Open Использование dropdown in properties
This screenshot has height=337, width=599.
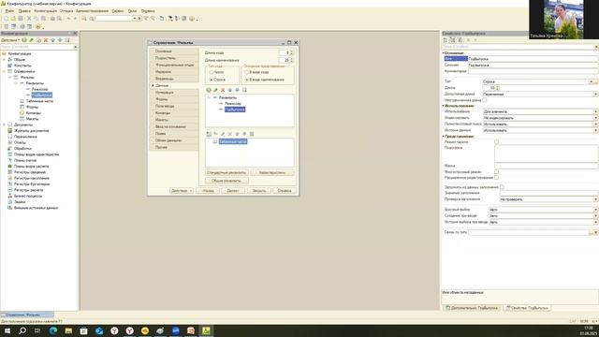coord(595,111)
